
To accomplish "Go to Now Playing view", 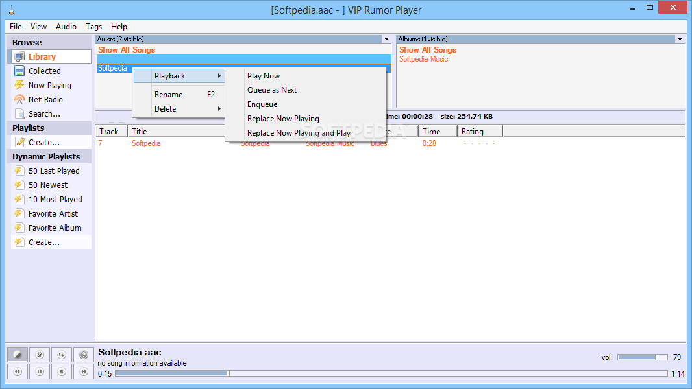I will tap(50, 85).
